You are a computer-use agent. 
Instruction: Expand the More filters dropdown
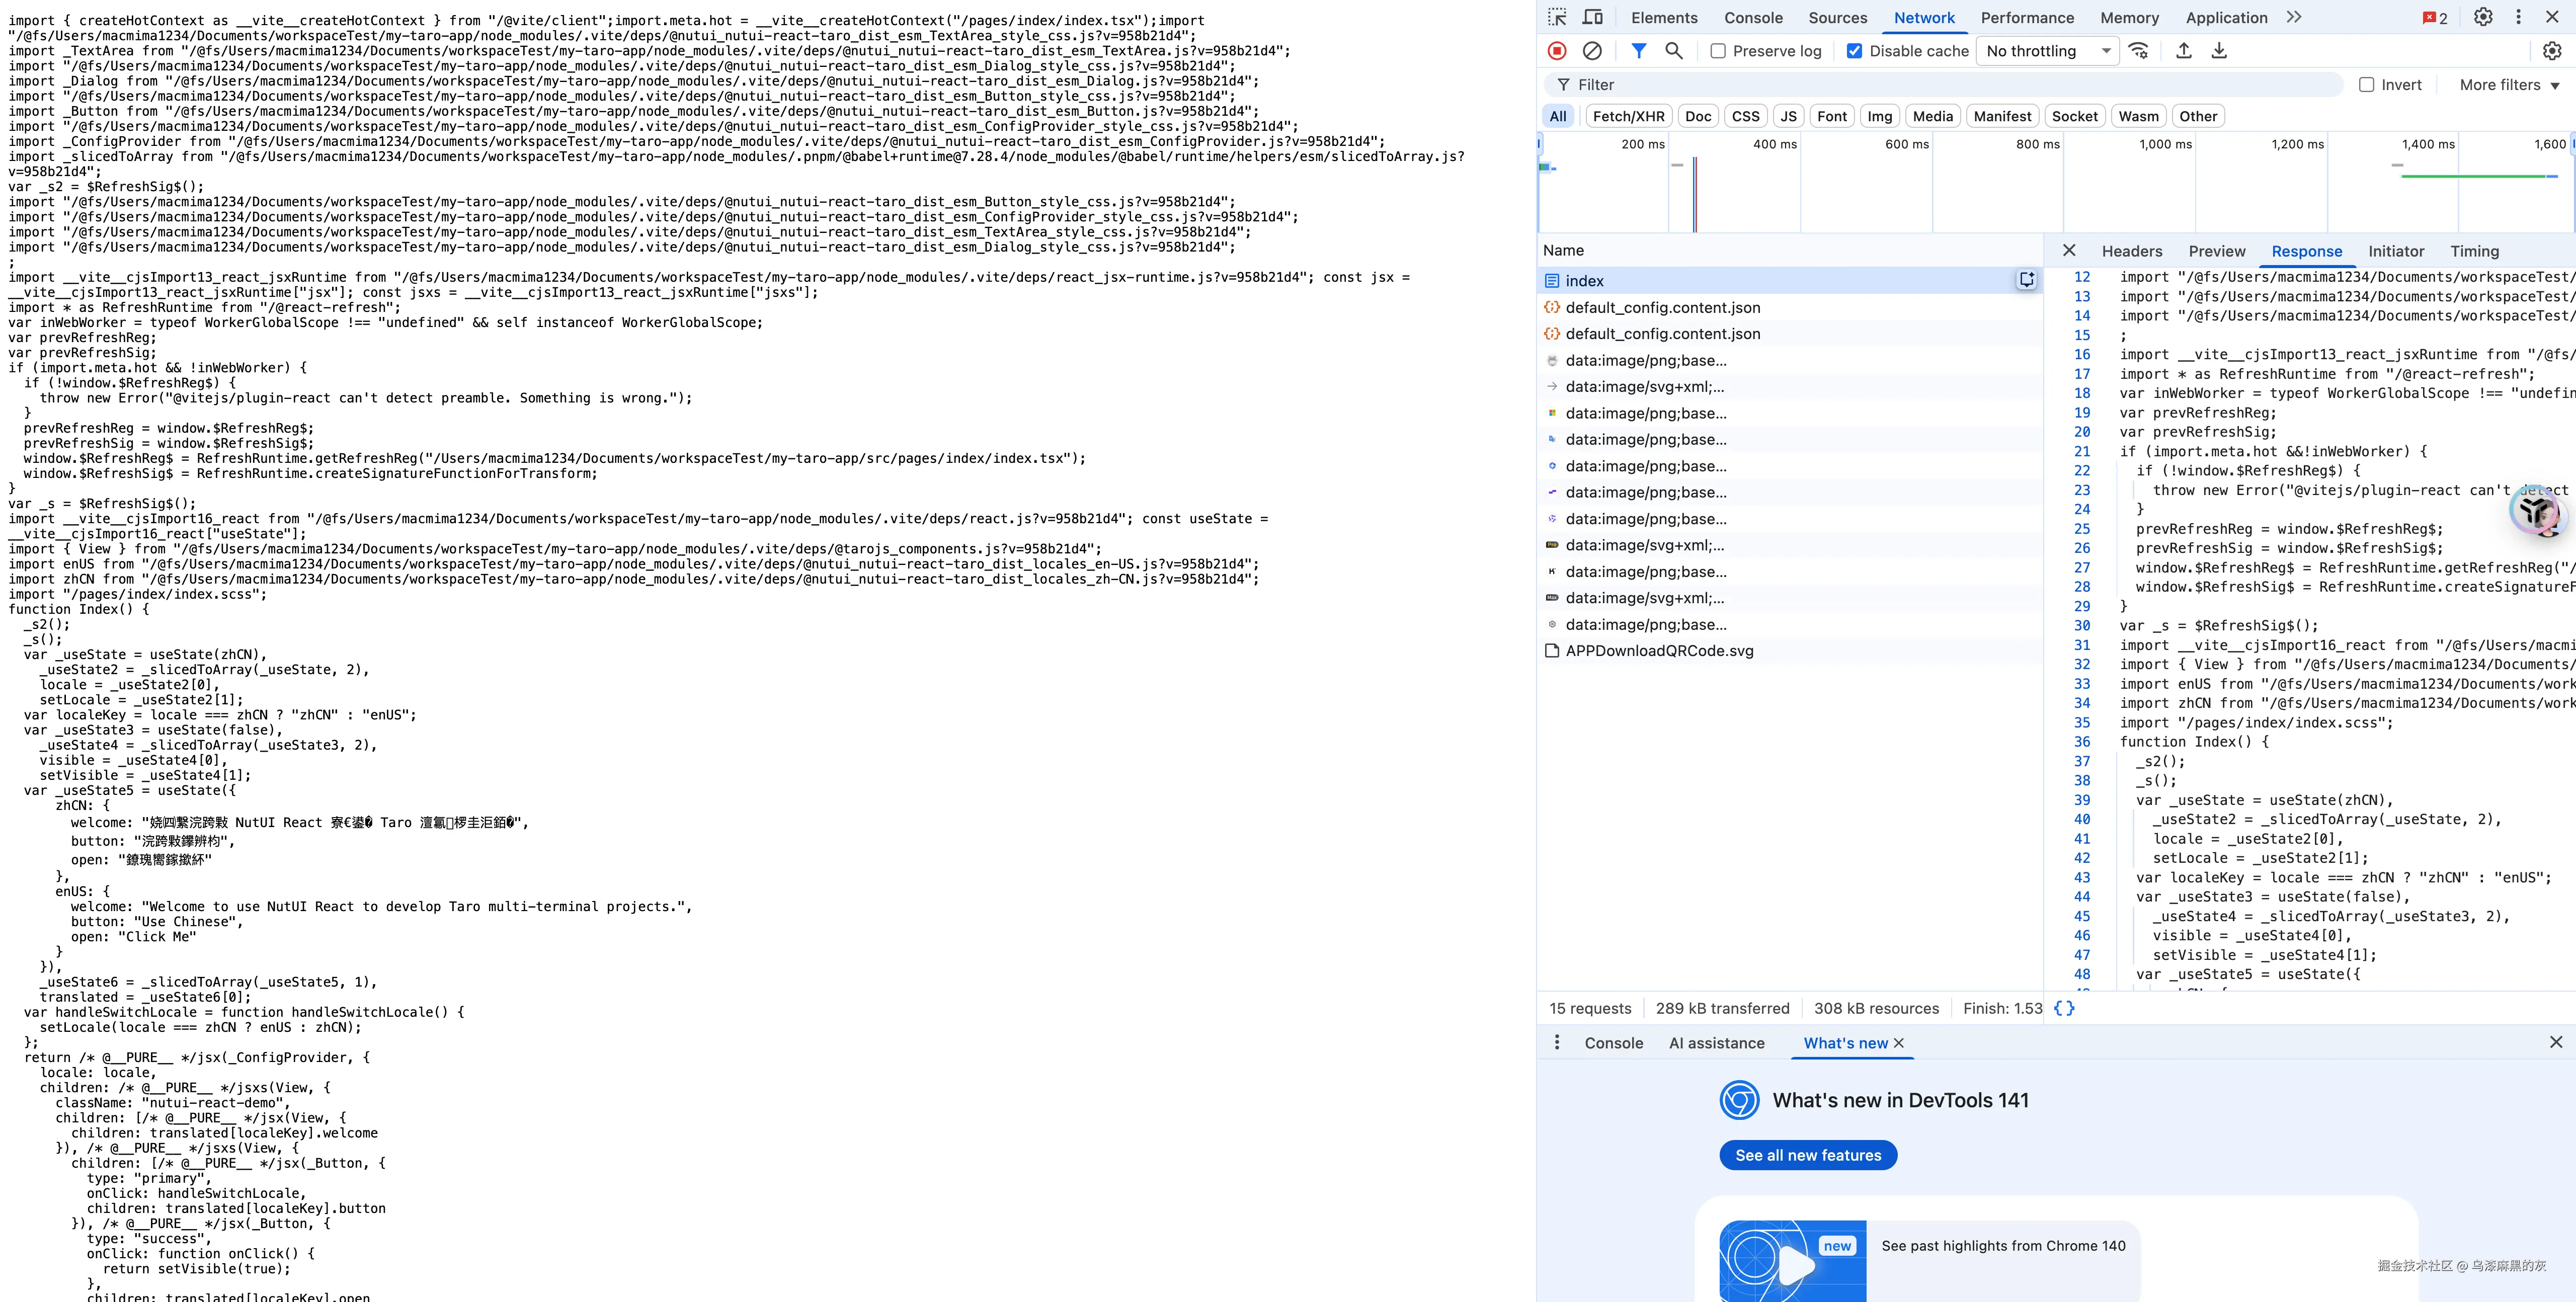click(2508, 85)
